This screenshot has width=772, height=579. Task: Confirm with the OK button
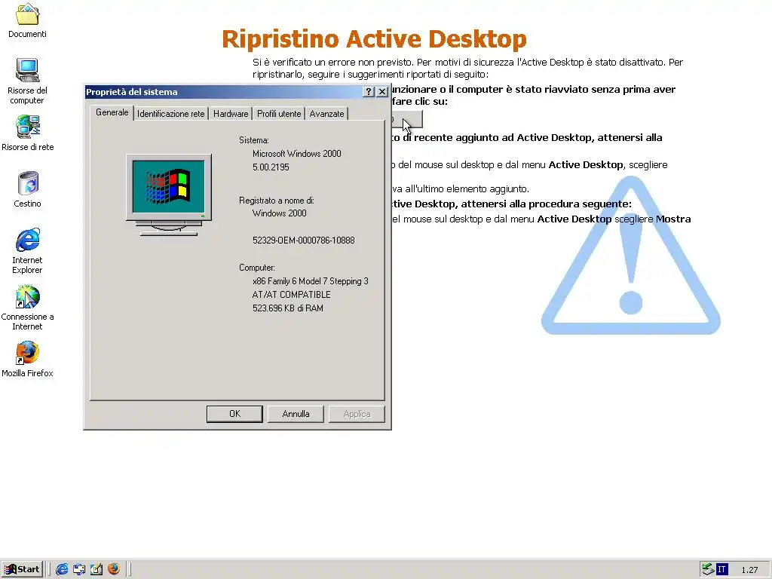pyautogui.click(x=234, y=414)
